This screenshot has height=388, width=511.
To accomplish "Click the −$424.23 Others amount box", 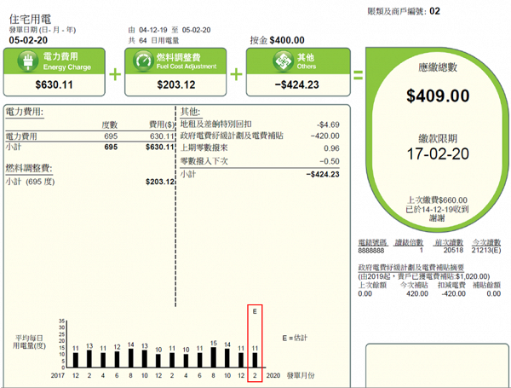I will [x=298, y=84].
